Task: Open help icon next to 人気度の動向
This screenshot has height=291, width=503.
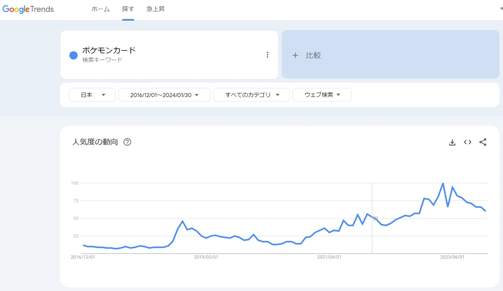Action: click(x=127, y=142)
